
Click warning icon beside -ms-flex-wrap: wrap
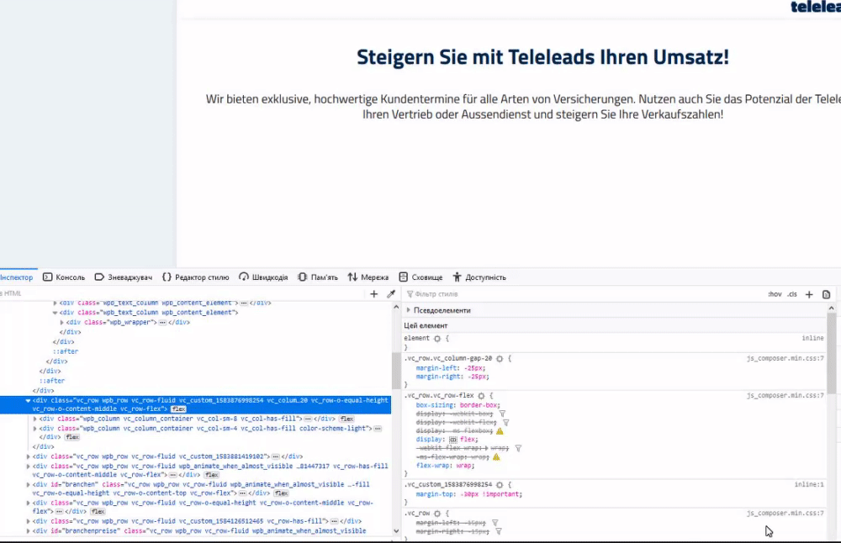496,456
